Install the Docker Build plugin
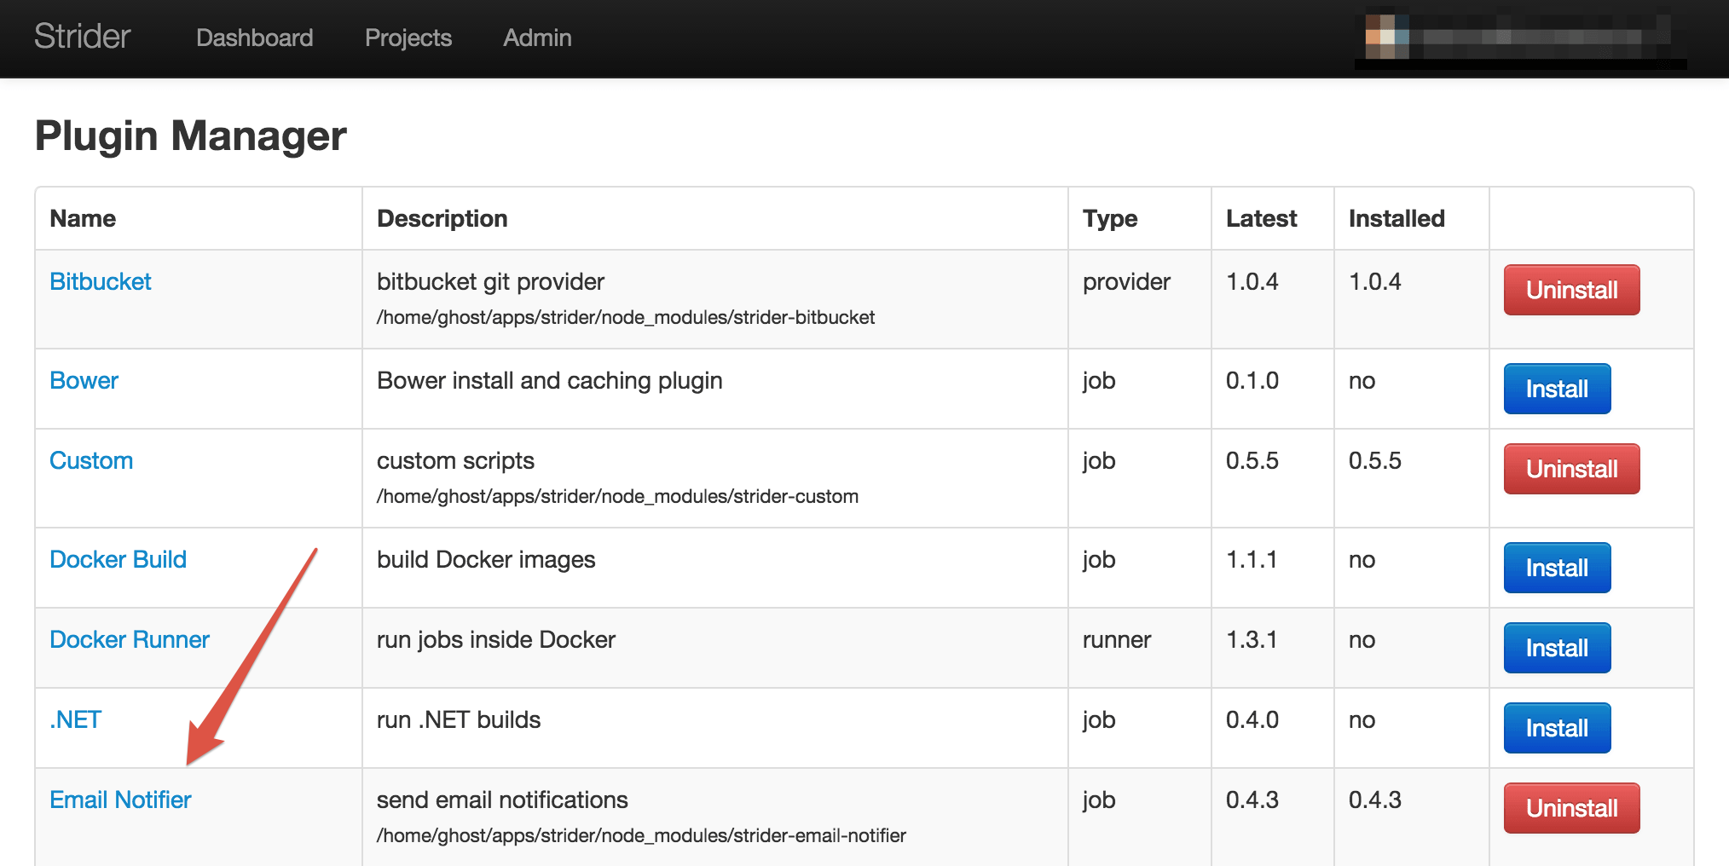The height and width of the screenshot is (866, 1729). [1557, 568]
